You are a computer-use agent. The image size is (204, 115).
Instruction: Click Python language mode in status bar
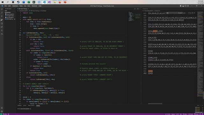pyautogui.click(x=185, y=114)
